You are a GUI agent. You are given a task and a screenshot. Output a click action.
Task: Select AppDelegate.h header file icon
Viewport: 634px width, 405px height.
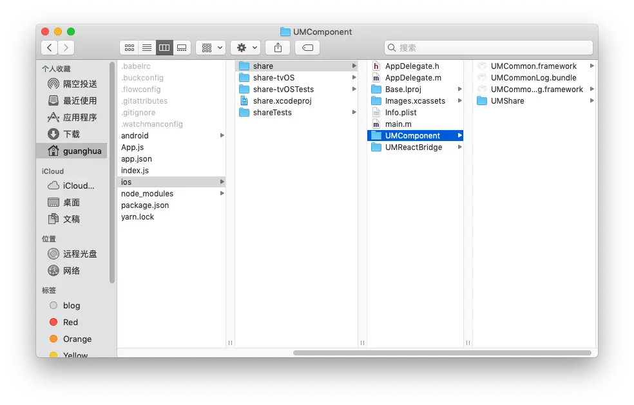coord(376,66)
